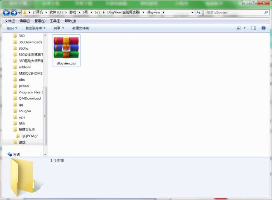Select the MSSQL$HOME folder in the tree
This screenshot has width=272, height=200.
tap(28, 73)
